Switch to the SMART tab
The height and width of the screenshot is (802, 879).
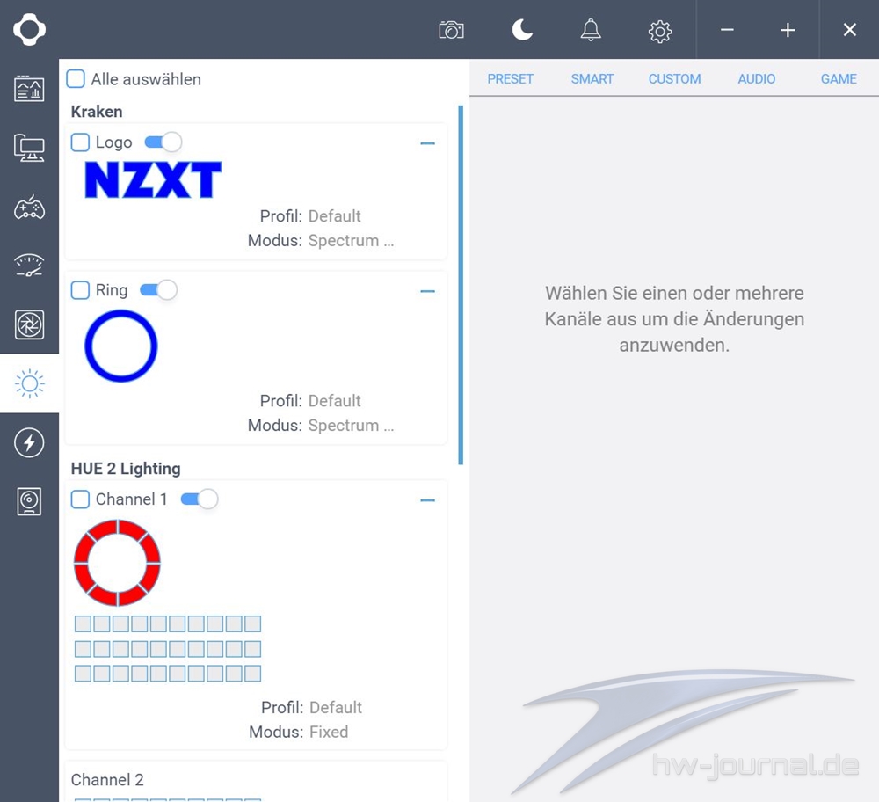(592, 79)
